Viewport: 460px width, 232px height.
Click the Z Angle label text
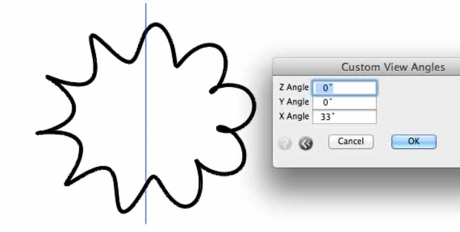(x=294, y=87)
